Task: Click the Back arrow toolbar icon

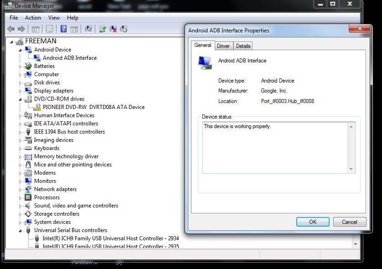Action: 11,29
